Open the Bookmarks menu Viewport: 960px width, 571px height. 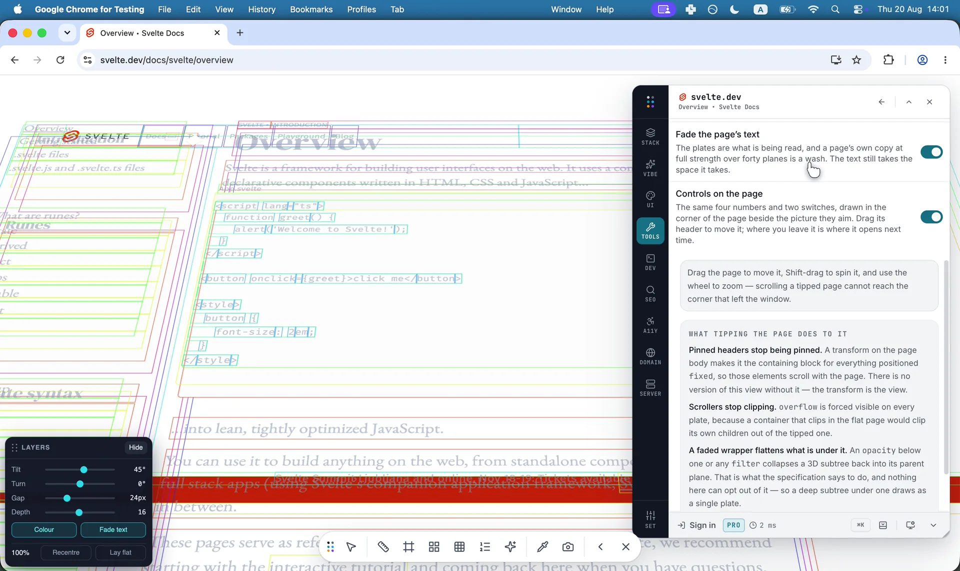pyautogui.click(x=311, y=9)
